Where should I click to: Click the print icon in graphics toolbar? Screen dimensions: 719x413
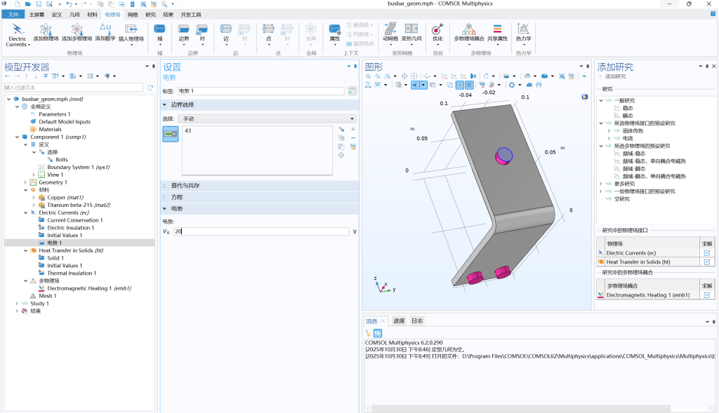tap(539, 85)
